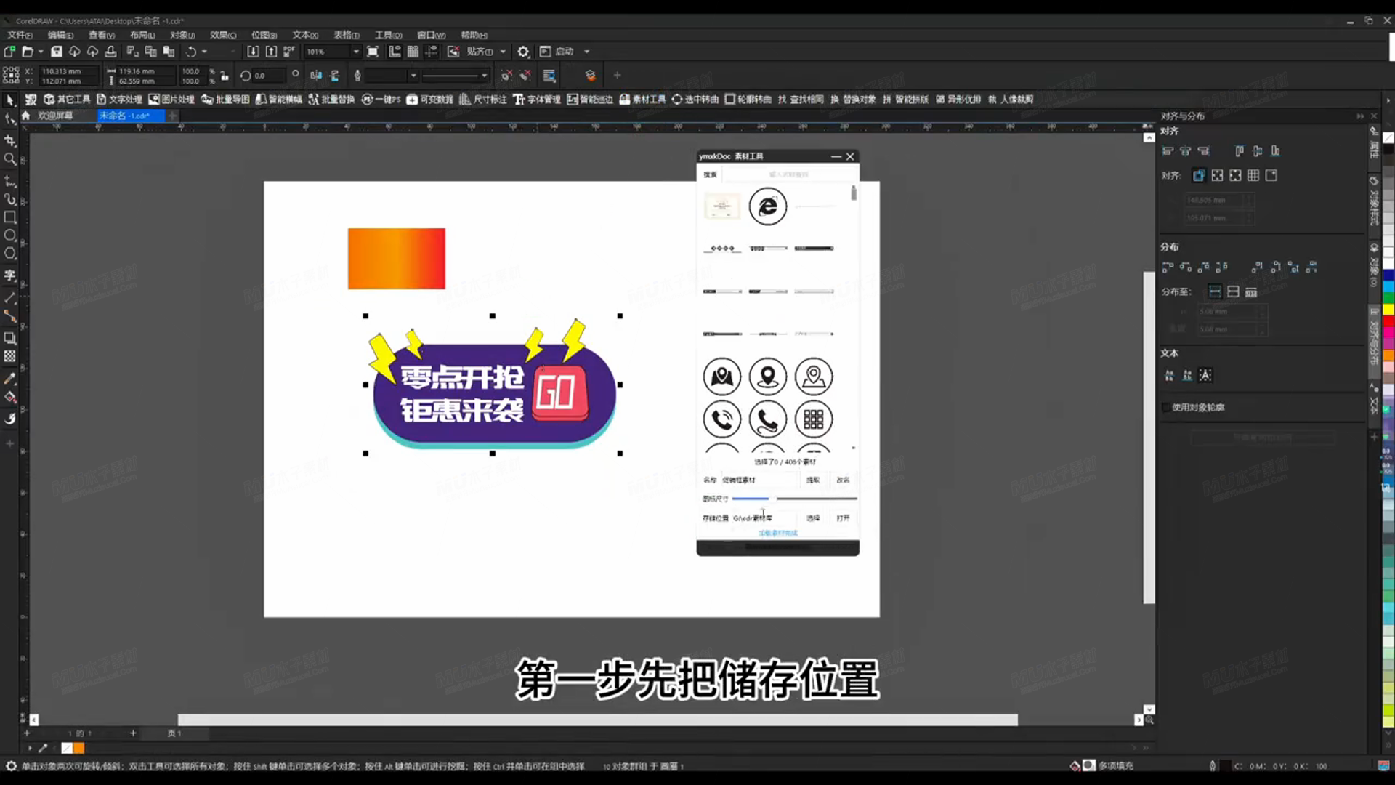Click the align horizontal centers icon
This screenshot has width=1395, height=785.
point(1186,151)
